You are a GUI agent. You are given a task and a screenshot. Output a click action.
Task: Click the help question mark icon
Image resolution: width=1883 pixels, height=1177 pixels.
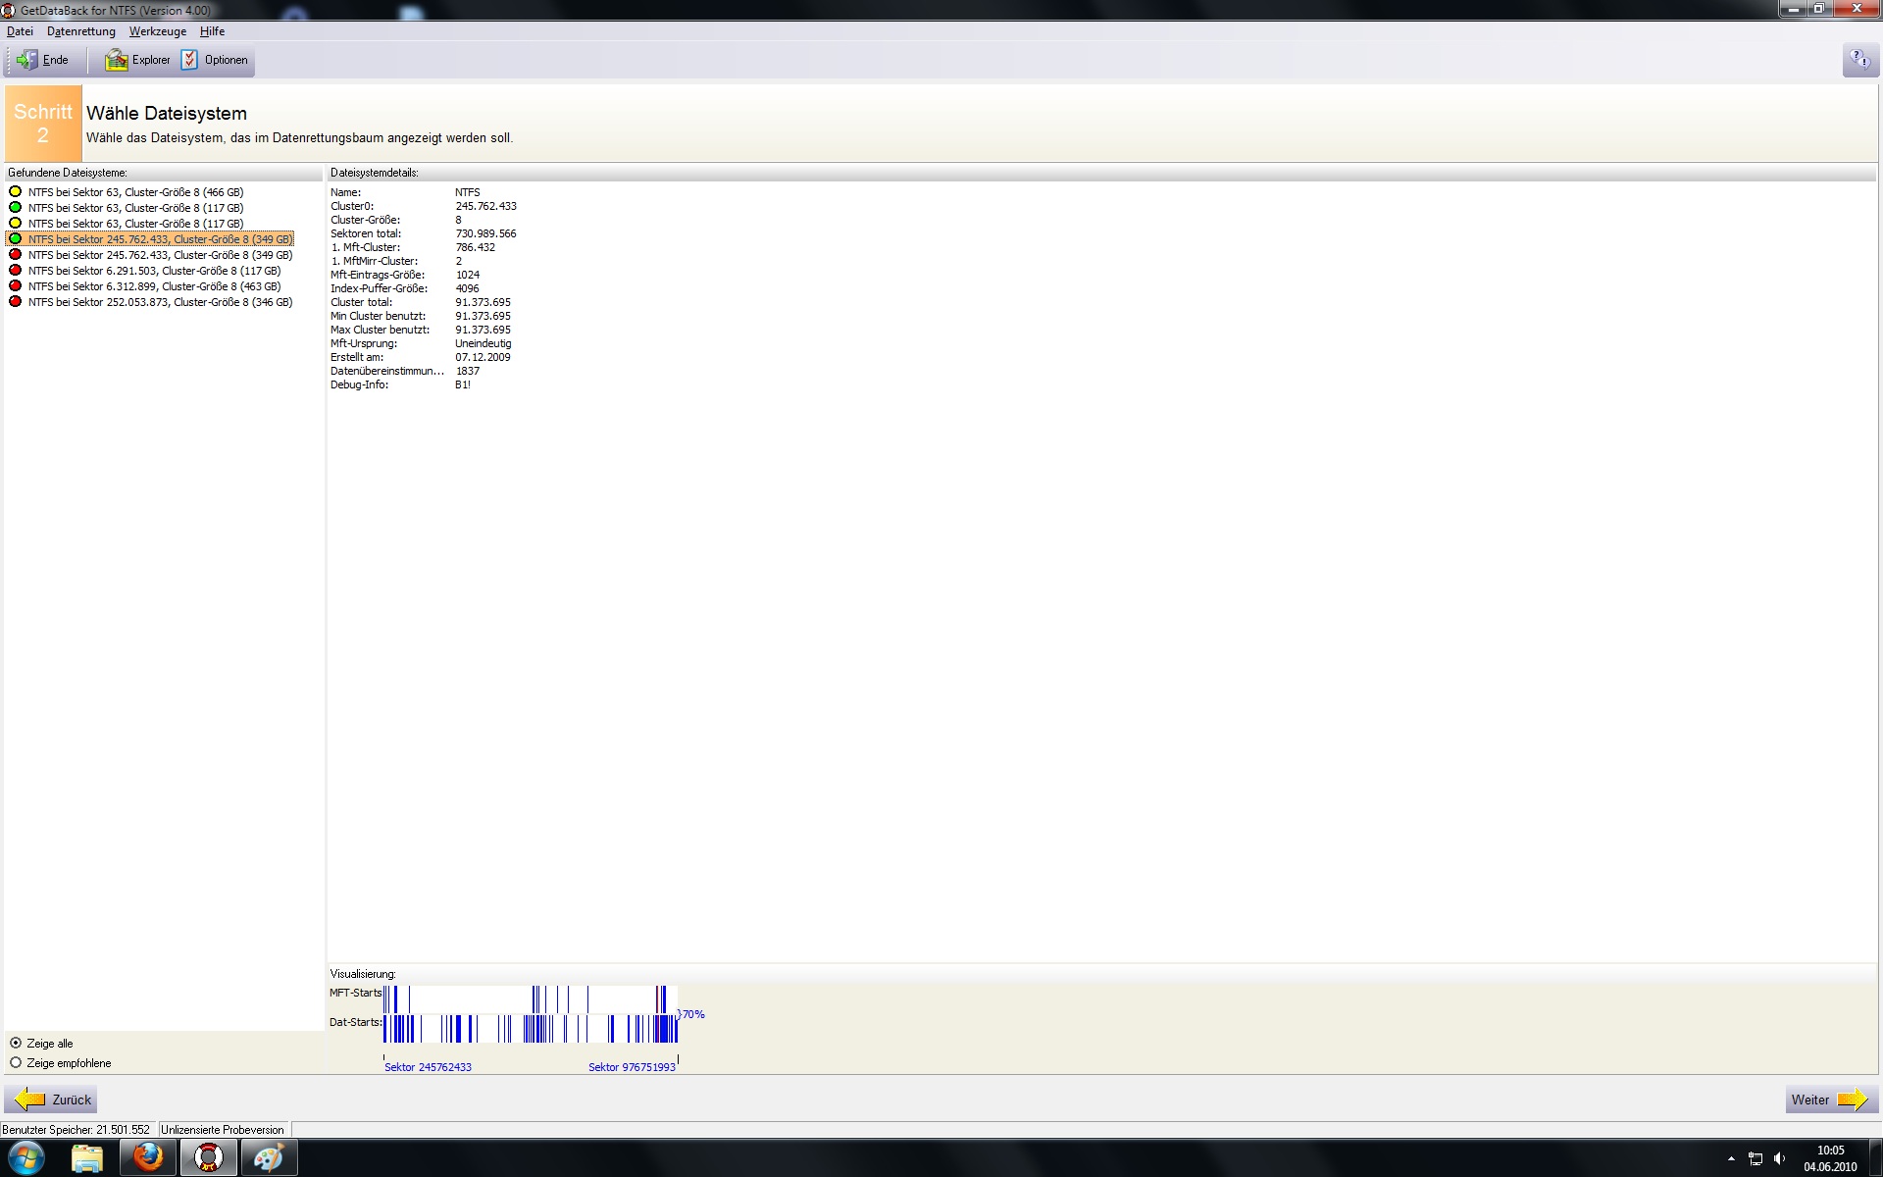[1859, 61]
